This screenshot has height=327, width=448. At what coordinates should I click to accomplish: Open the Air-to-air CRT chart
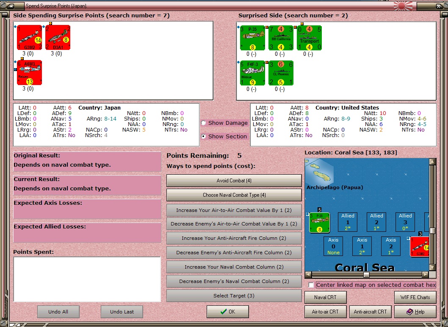coord(326,312)
